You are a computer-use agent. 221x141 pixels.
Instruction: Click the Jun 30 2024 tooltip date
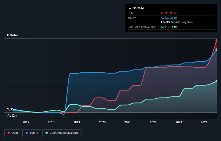point(136,8)
